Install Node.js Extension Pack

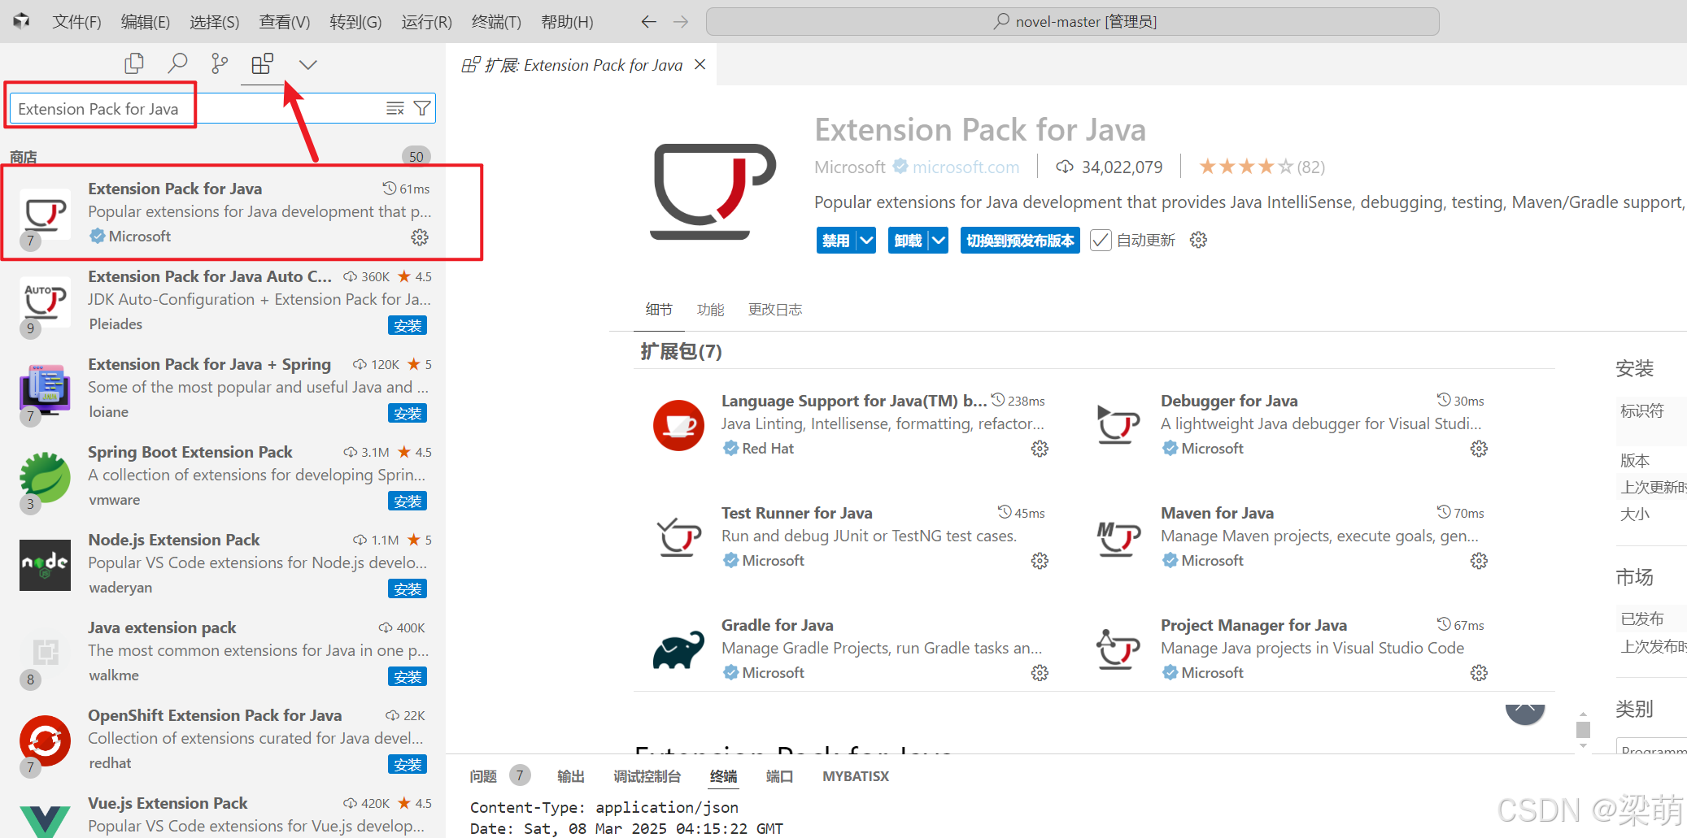[x=408, y=588]
